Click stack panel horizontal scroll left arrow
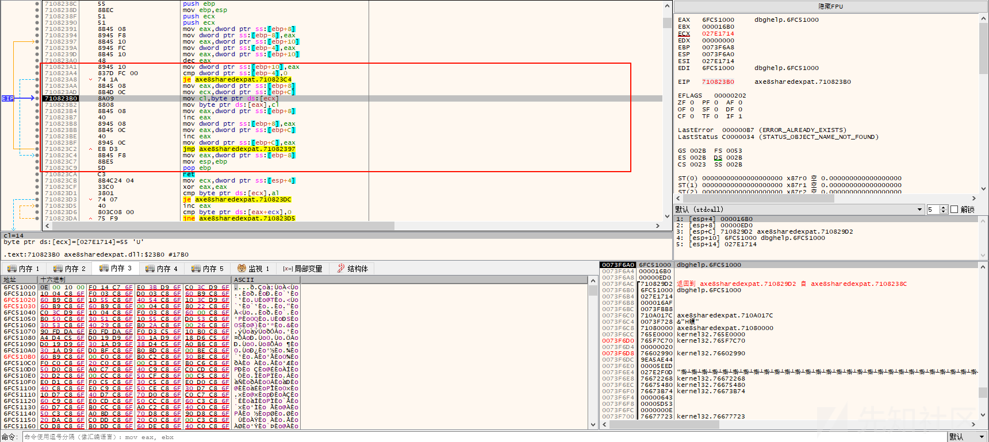 604,425
